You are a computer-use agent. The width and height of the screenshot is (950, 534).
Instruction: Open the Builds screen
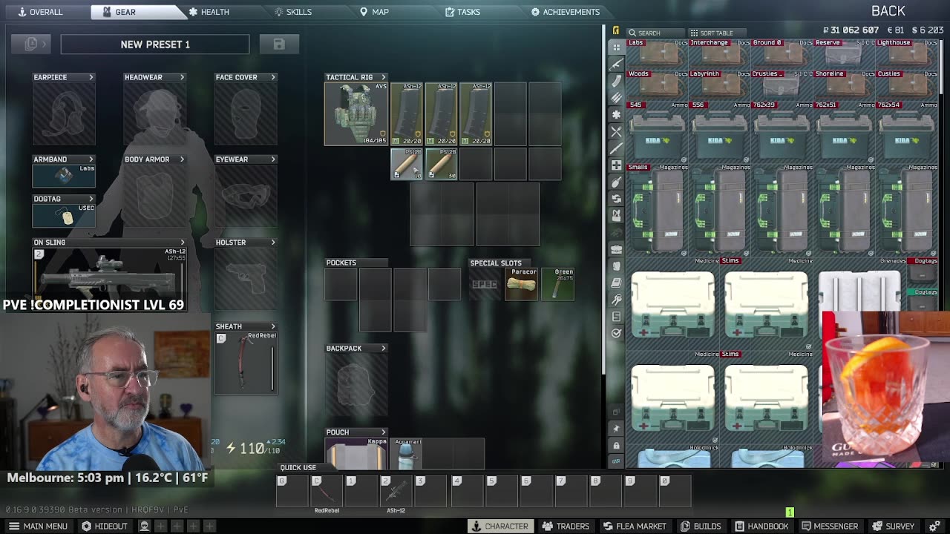700,526
